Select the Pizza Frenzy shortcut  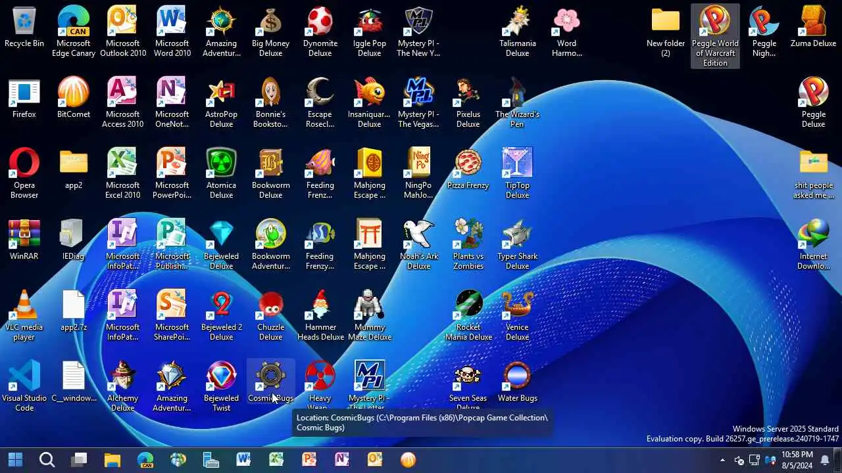coord(468,170)
